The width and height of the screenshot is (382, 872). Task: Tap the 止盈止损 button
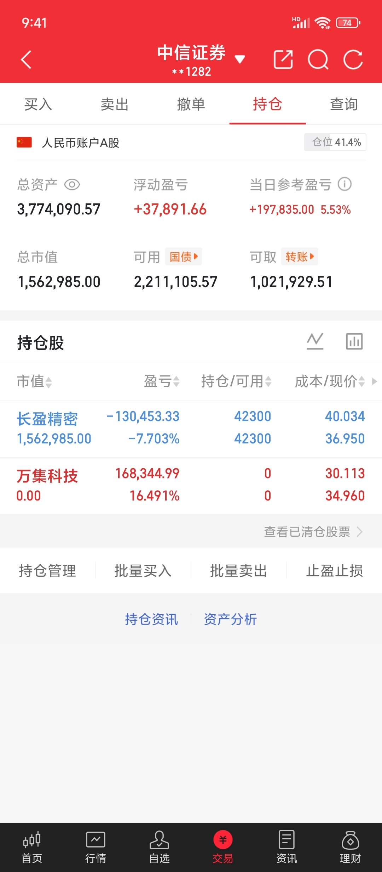pos(335,571)
